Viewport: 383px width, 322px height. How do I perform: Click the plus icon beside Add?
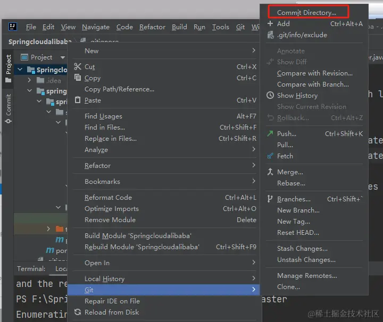pos(270,23)
